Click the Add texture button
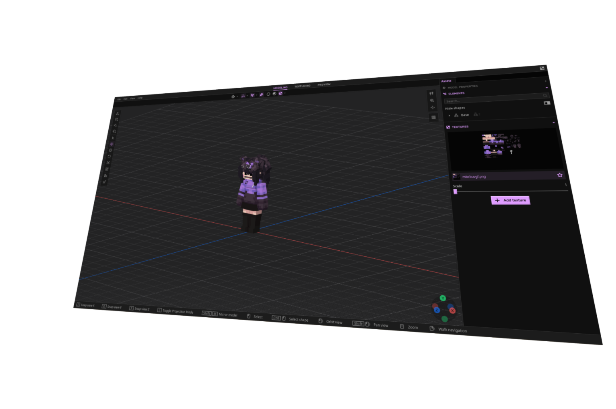The height and width of the screenshot is (409, 616). [x=510, y=200]
